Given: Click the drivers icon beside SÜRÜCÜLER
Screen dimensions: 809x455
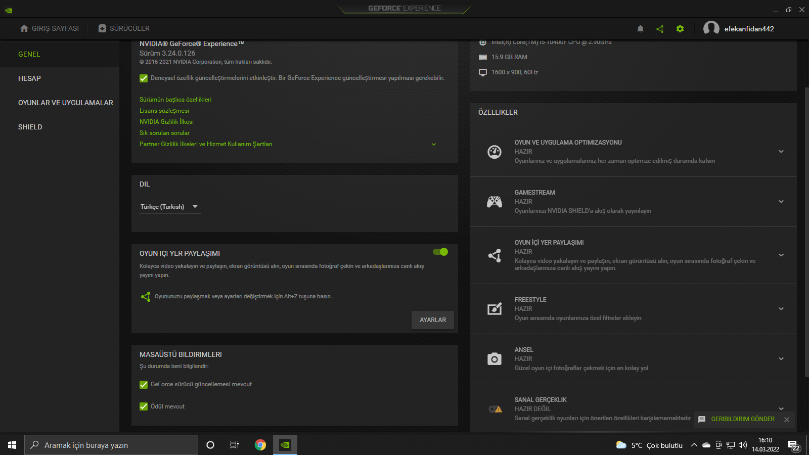Looking at the screenshot, I should pos(102,28).
